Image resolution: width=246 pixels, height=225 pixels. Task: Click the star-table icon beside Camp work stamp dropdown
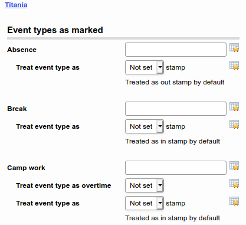pos(234,201)
